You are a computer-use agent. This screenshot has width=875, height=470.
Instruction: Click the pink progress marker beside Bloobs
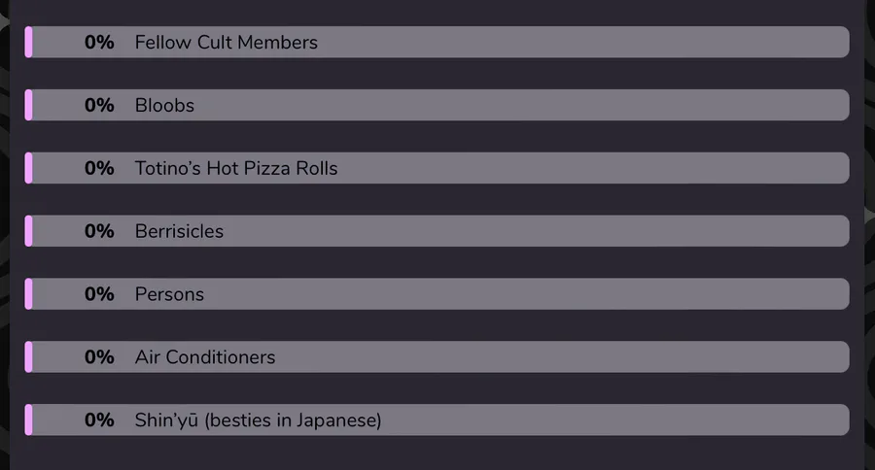pos(28,105)
